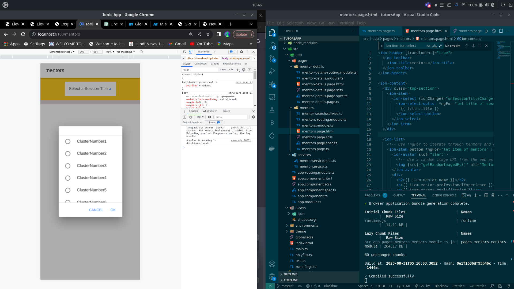Open mentors.page.scss in the explorer
This screenshot has height=289, width=514.
click(317, 137)
